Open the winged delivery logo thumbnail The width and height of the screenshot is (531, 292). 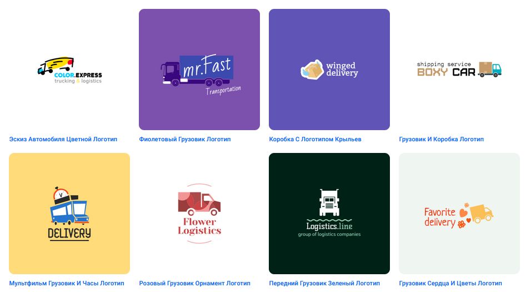pyautogui.click(x=329, y=70)
